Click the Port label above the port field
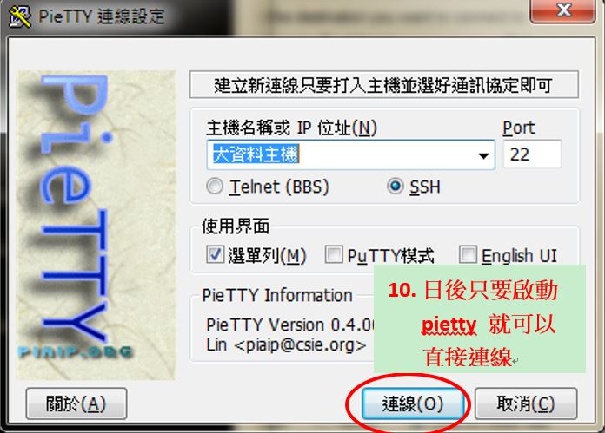This screenshot has height=433, width=605. (x=518, y=128)
